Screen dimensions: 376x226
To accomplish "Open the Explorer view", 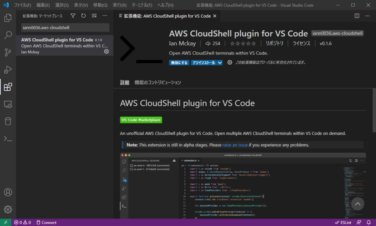I will [x=8, y=18].
